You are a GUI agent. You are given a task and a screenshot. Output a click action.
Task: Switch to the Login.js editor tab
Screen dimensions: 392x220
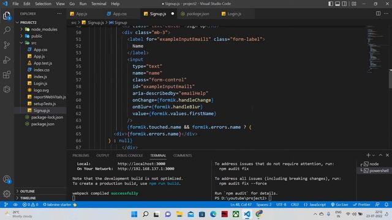[x=234, y=13]
